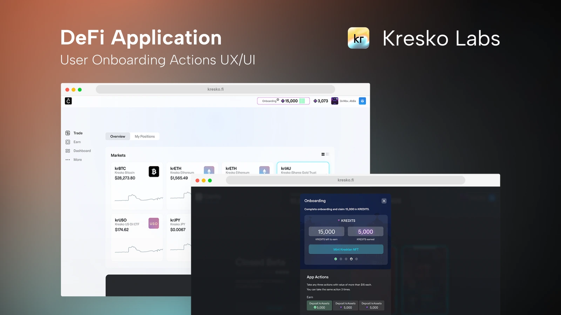Screen dimensions: 561x315
Task: Click the krUSO price chart
Action: click(x=139, y=250)
